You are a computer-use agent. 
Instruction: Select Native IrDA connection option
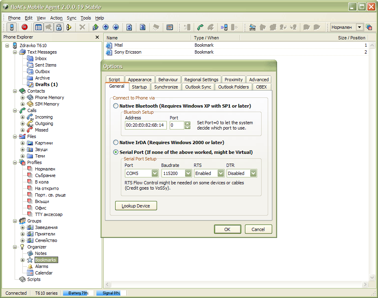pos(116,143)
